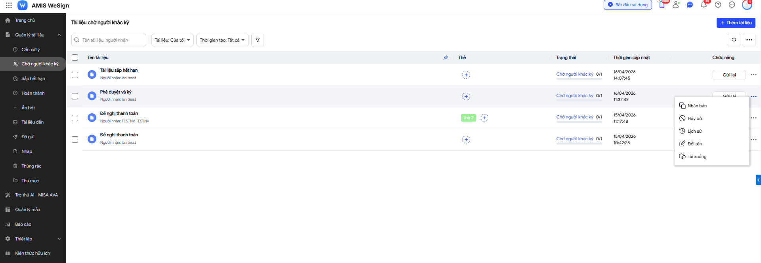
Task: Click the refresh list icon
Action: point(734,40)
